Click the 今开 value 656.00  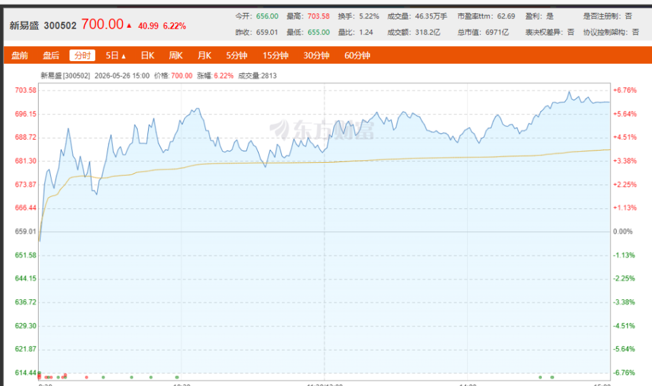click(x=267, y=16)
